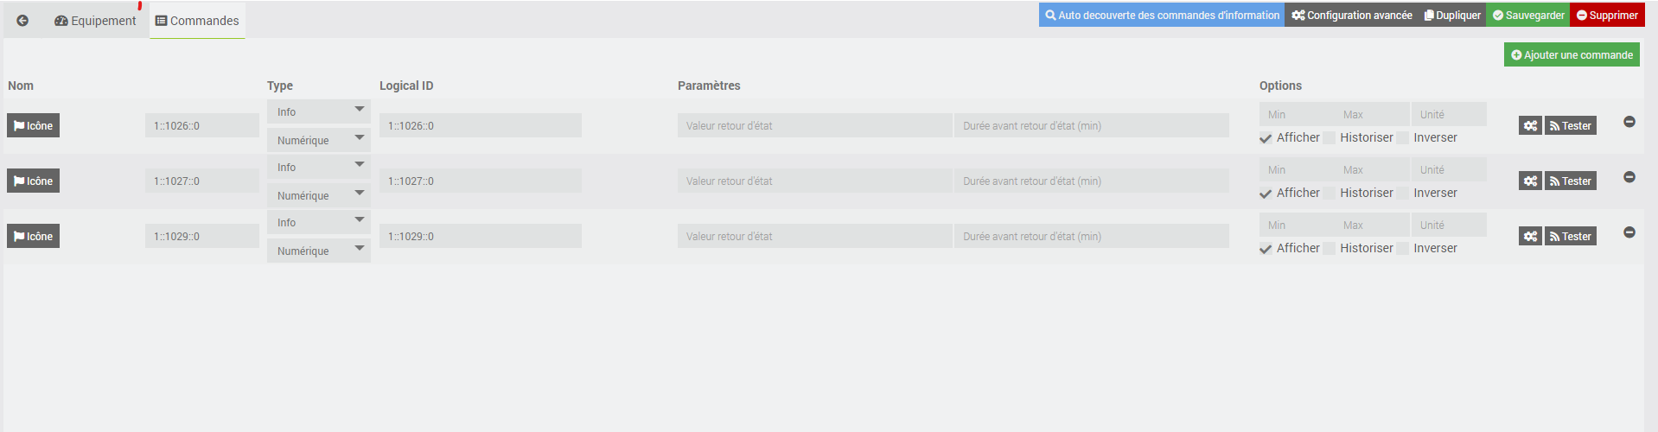
Task: Click the Sauvegarder button
Action: 1527,16
